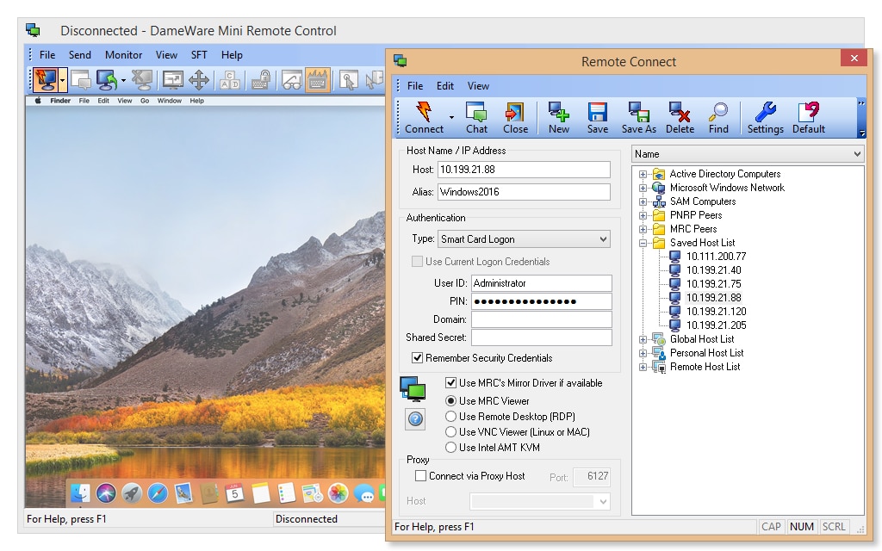Expand the Active Directory Computers node
This screenshot has height=551, width=882.
(643, 174)
